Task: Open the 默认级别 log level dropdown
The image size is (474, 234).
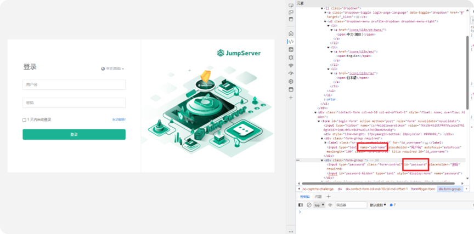Action: click(378, 205)
